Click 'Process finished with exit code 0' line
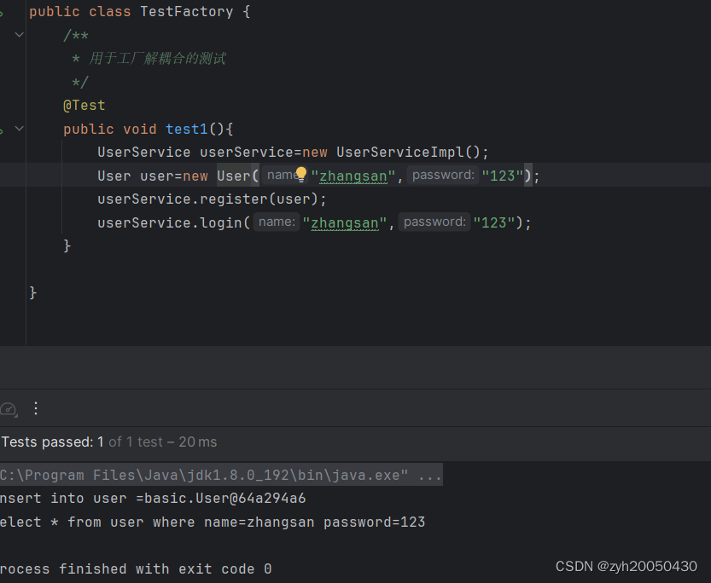711x583 pixels. click(x=136, y=569)
